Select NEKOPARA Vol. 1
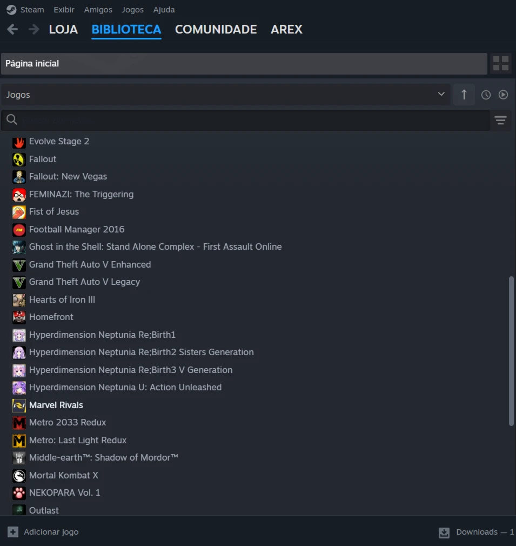The height and width of the screenshot is (546, 516). pos(65,493)
